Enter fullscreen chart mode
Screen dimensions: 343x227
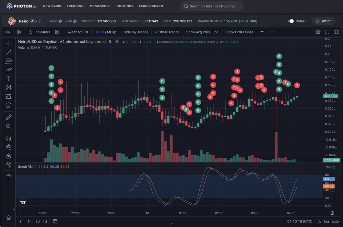point(327,32)
